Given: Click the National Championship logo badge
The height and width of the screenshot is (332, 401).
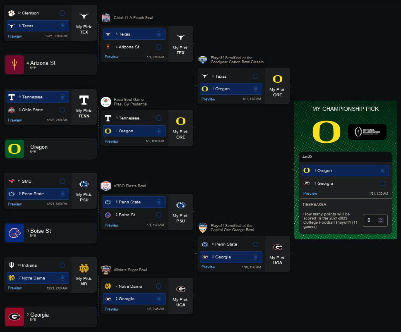Looking at the screenshot, I should [367, 132].
